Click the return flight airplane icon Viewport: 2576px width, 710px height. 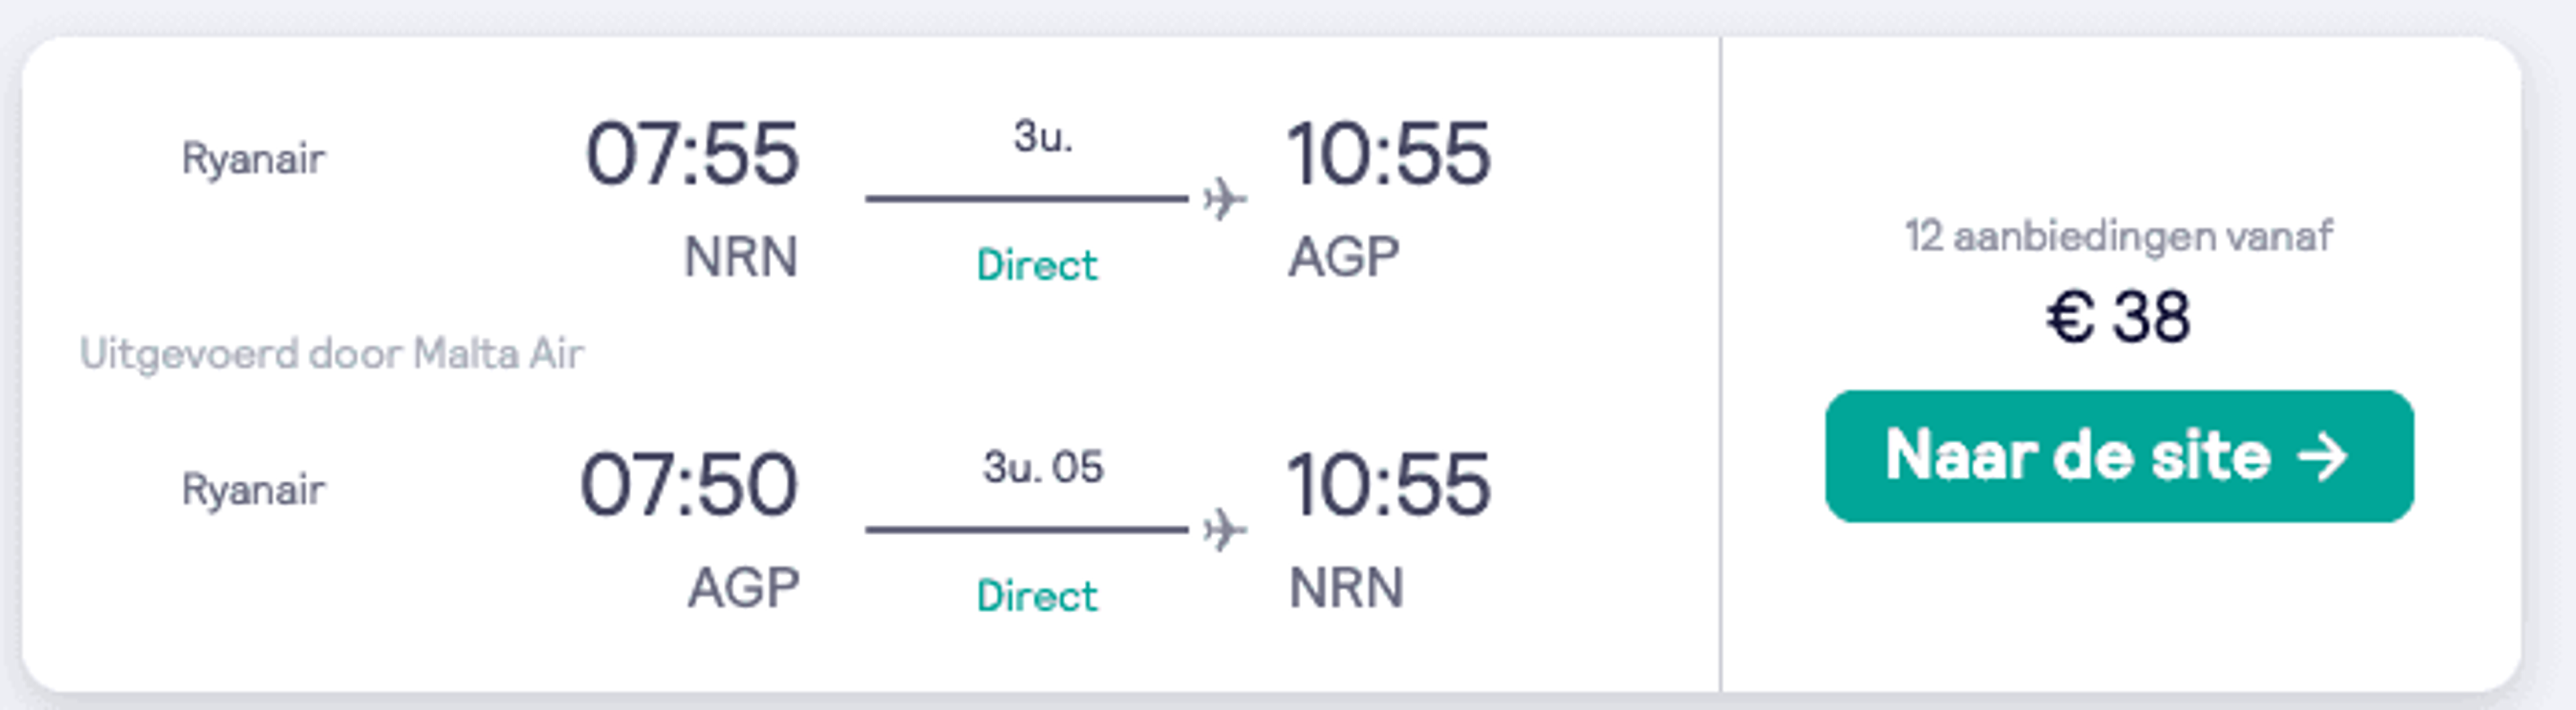(x=1225, y=530)
